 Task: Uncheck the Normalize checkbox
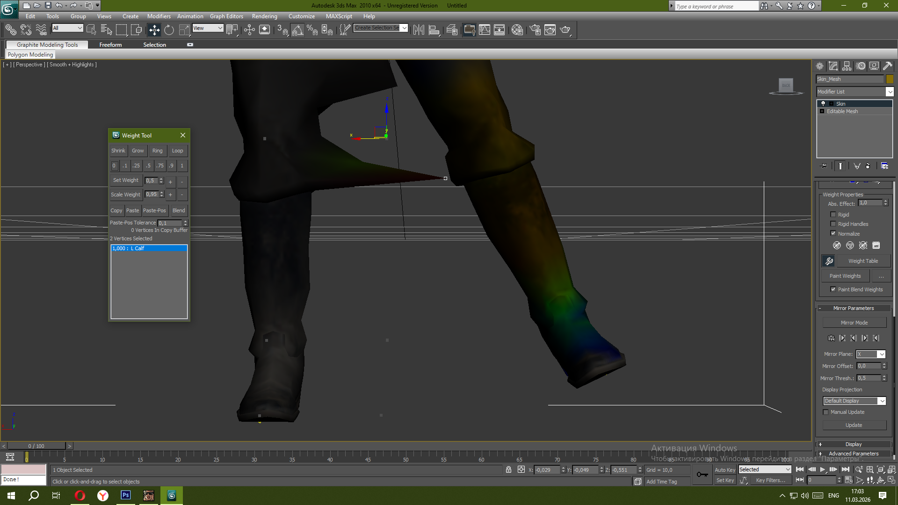(x=833, y=233)
